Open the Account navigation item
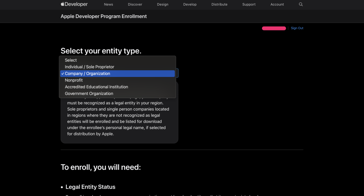Screen dimensions: 364x196 tap(277, 4)
